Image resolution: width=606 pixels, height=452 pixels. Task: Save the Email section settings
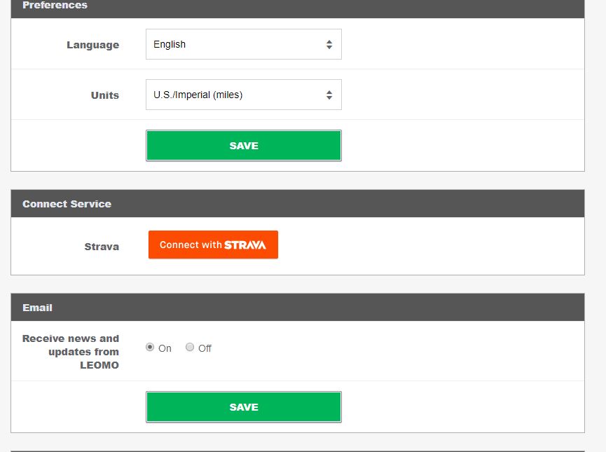pyautogui.click(x=243, y=407)
